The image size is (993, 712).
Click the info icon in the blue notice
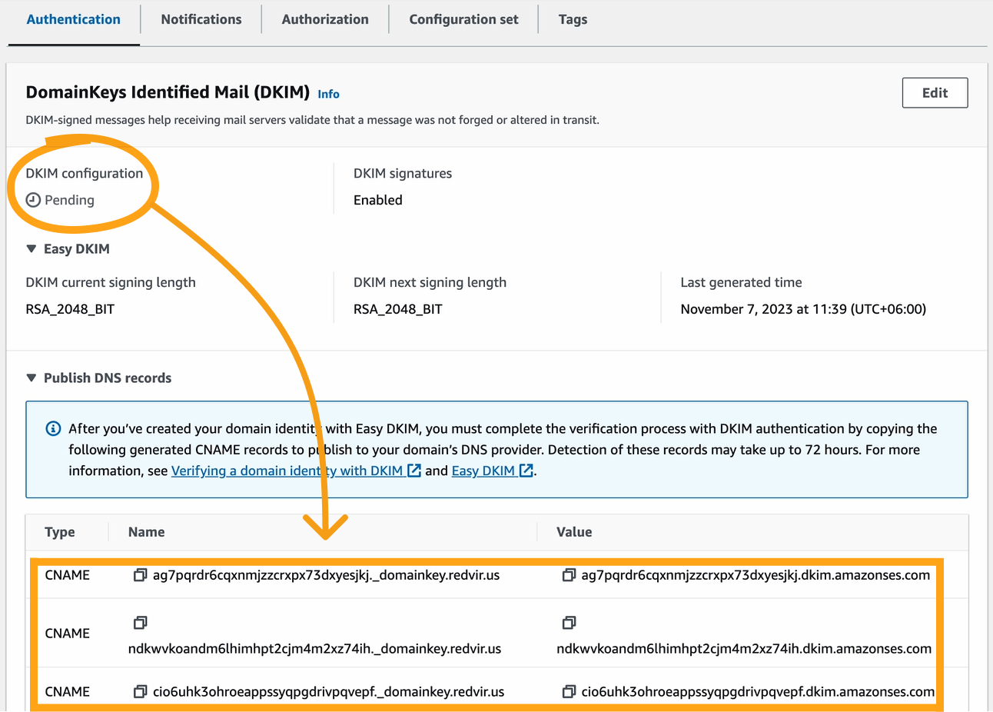coord(53,429)
